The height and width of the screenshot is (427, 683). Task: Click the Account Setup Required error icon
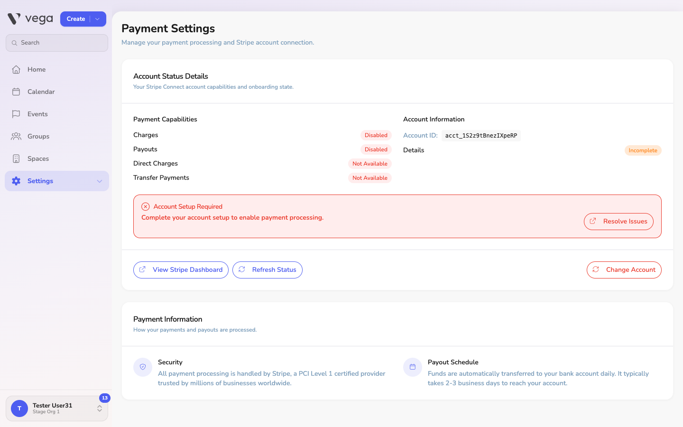click(x=146, y=206)
